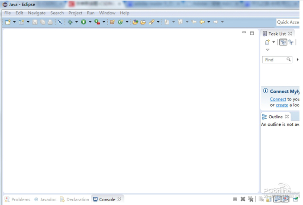The image size is (303, 205).
Task: Open the Back history dropdown arrow
Action: coord(209,22)
